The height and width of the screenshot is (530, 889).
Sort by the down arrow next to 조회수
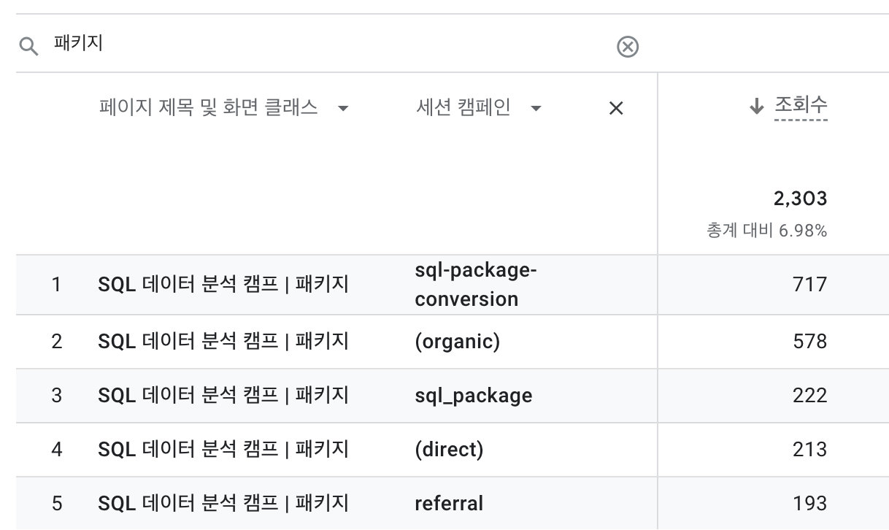click(756, 107)
